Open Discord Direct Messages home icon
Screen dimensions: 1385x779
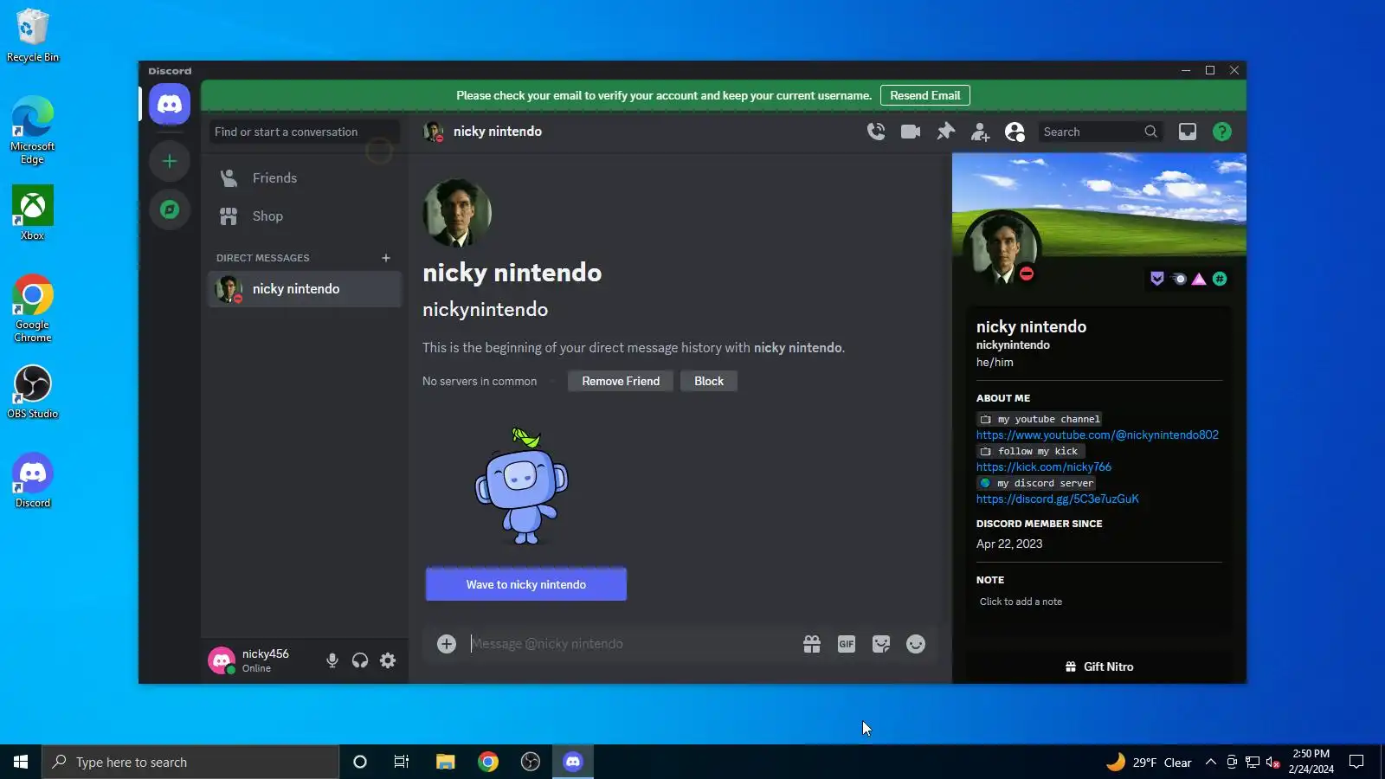coord(170,105)
